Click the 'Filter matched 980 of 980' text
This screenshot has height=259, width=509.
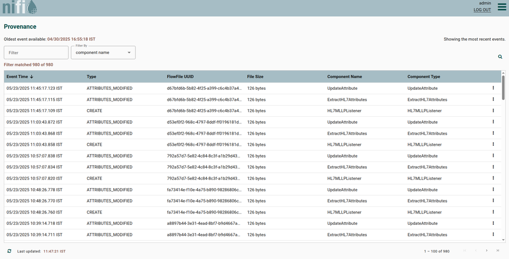29,65
